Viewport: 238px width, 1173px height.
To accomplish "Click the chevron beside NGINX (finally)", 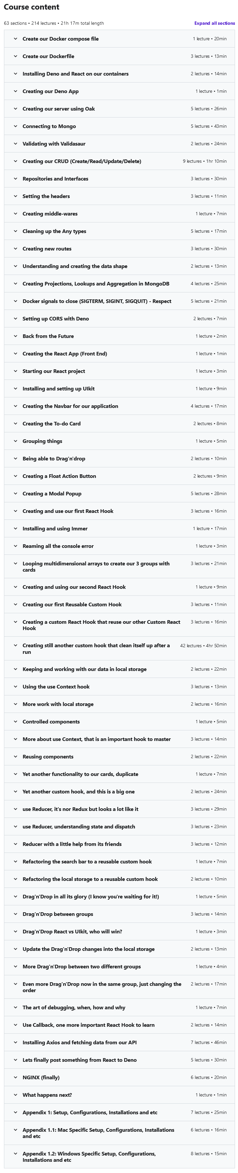I will [16, 1077].
